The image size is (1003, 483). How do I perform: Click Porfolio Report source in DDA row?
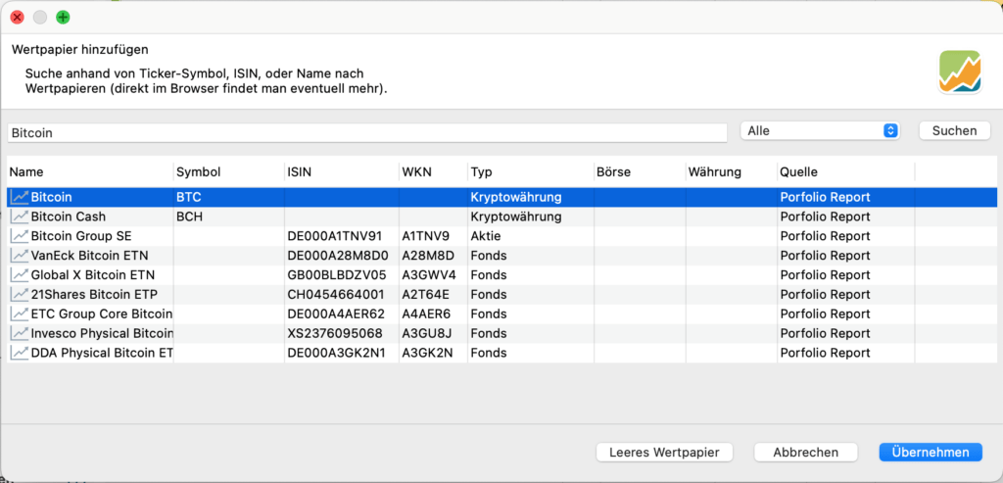click(x=825, y=353)
